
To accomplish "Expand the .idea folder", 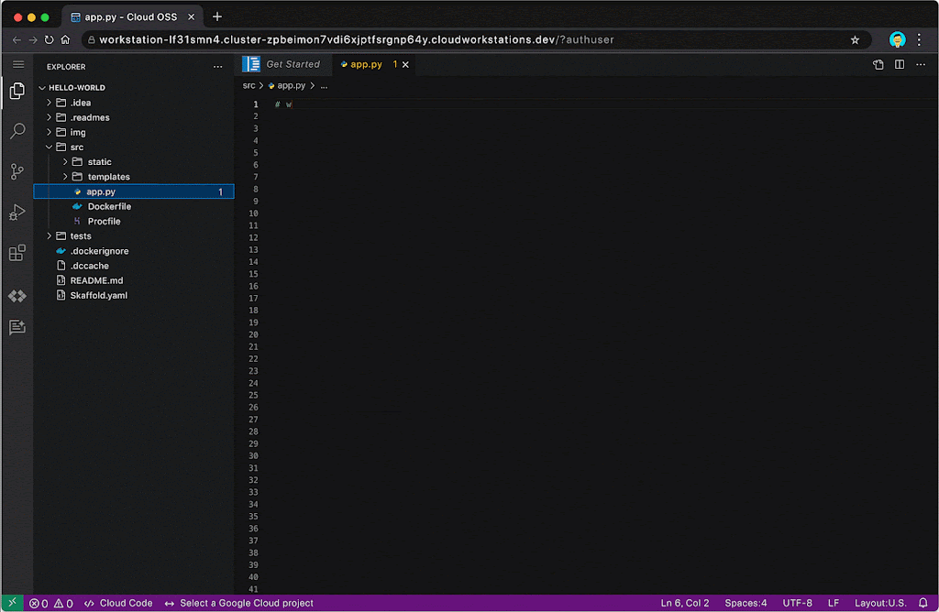I will [50, 103].
